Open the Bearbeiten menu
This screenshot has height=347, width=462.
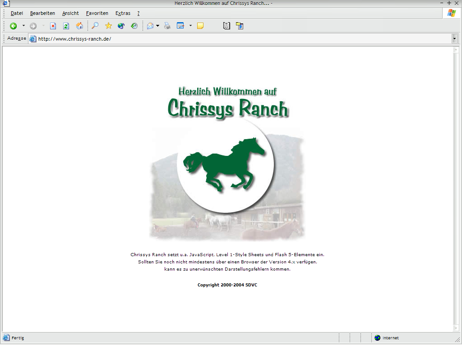pyautogui.click(x=42, y=13)
